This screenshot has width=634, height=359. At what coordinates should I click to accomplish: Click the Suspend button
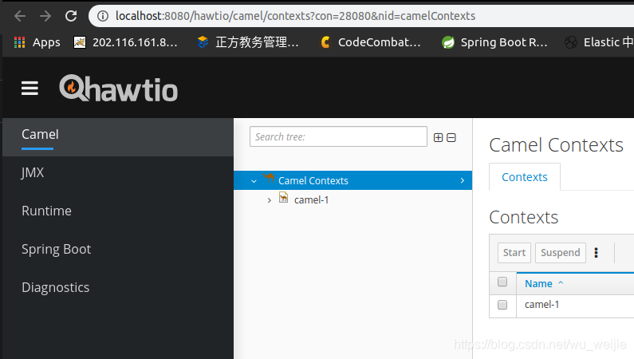pos(561,253)
